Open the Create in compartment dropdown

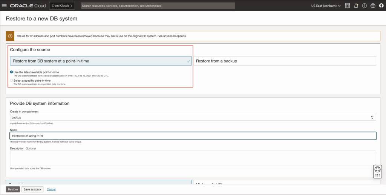coord(193,117)
